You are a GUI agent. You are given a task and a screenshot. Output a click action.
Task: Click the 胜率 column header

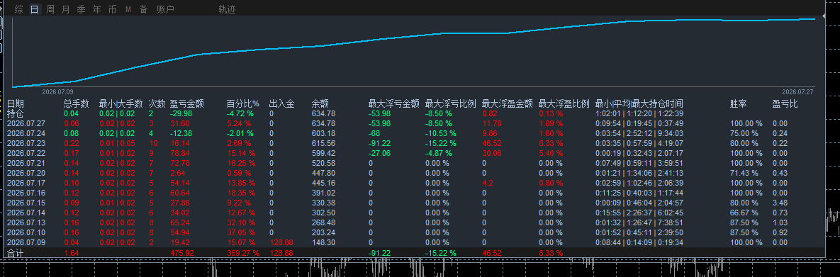coord(739,103)
